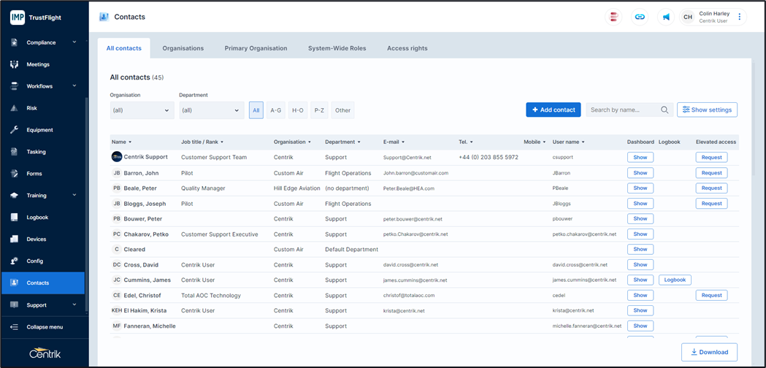Switch to the Organisations tab
This screenshot has height=368, width=766.
coord(183,48)
